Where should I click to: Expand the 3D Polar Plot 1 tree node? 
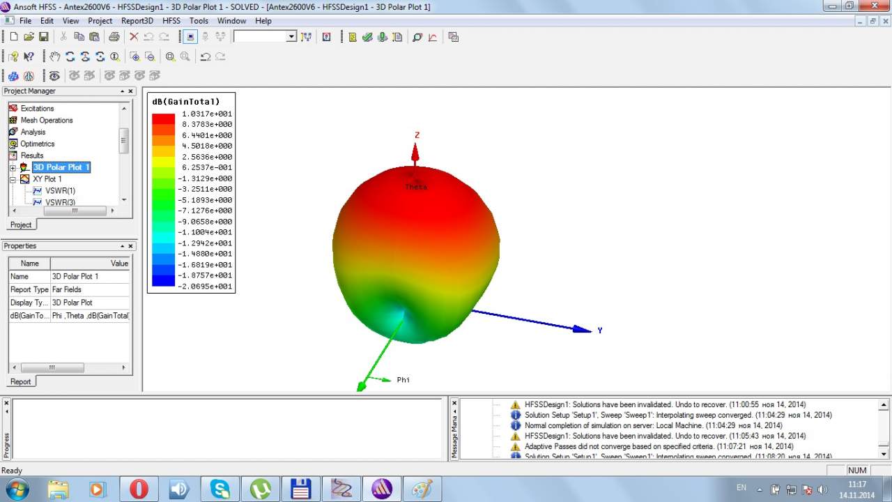coord(13,168)
